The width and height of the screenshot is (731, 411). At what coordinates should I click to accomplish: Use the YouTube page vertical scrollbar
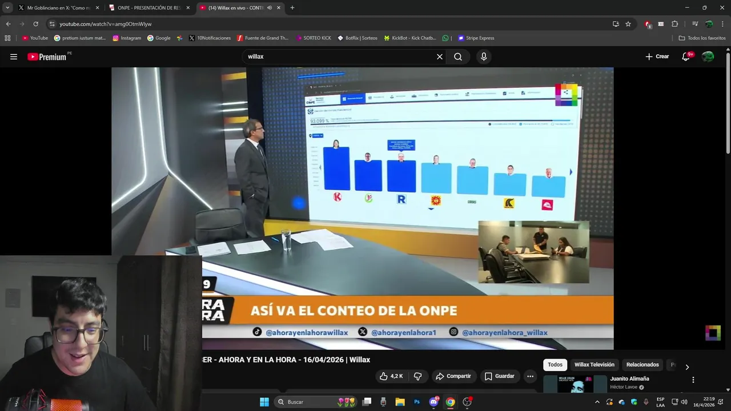point(728,103)
